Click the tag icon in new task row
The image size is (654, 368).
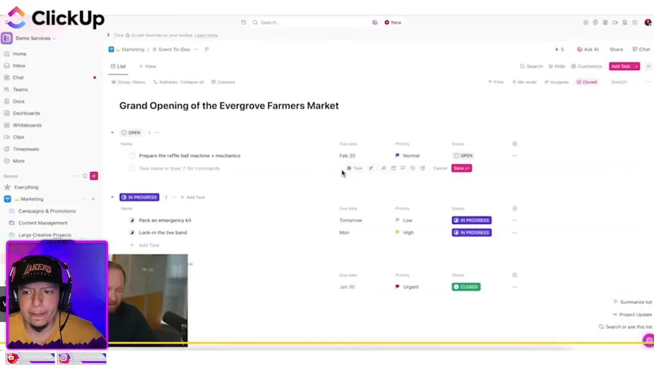click(413, 168)
